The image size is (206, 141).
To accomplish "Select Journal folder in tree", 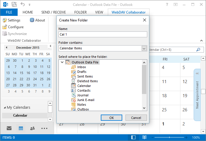I will coord(83,95).
